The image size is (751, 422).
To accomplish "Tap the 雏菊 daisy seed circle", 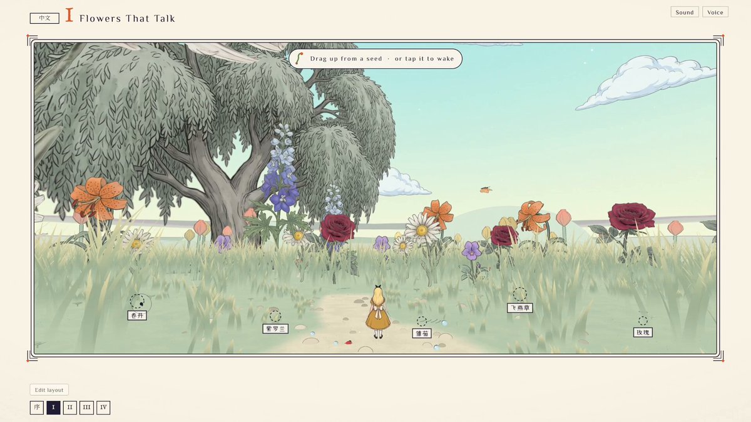I will [x=422, y=321].
